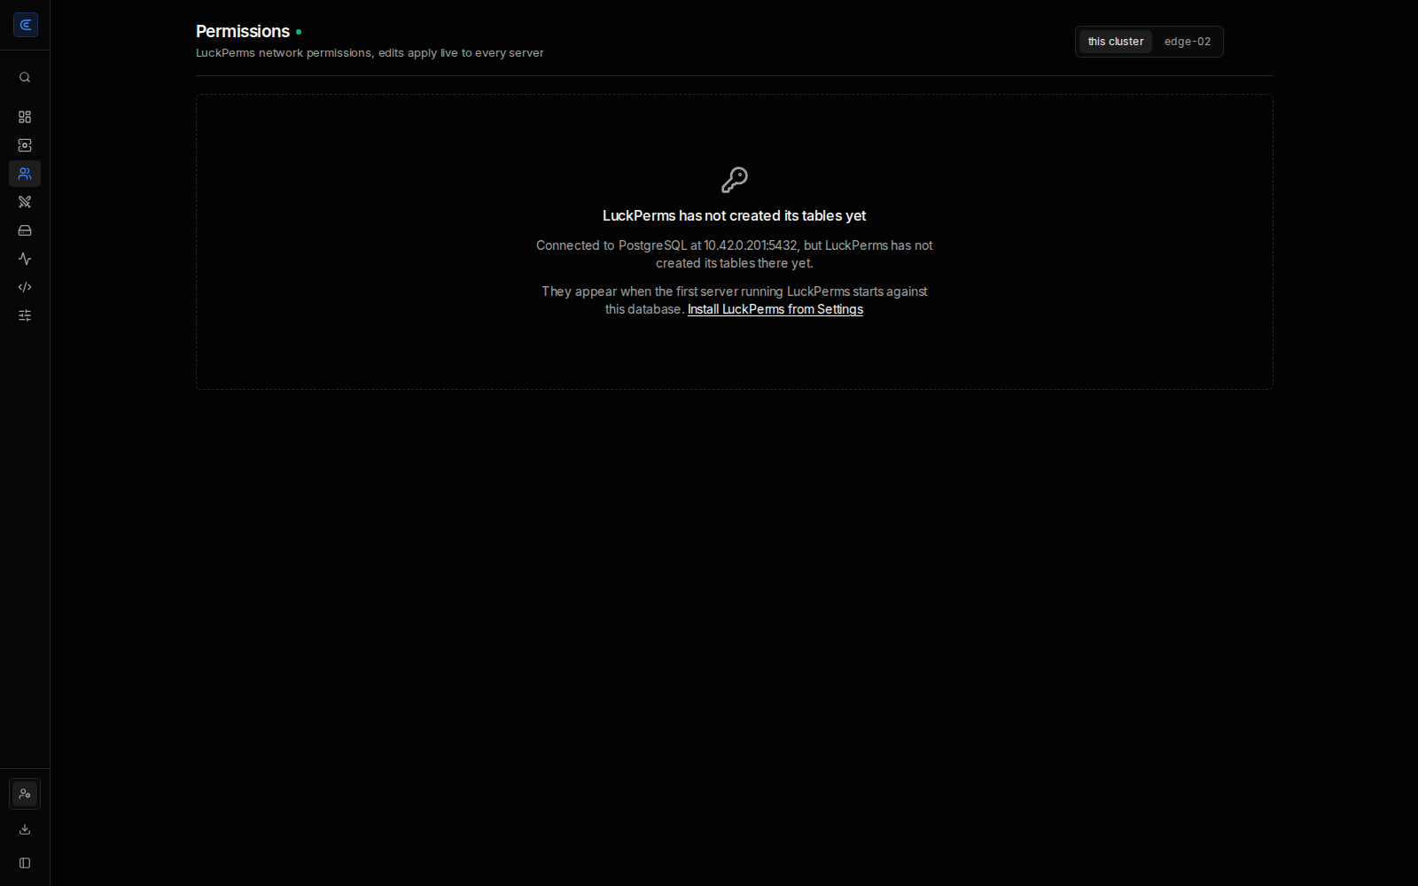Open the activity pulse sidebar icon

tap(25, 259)
